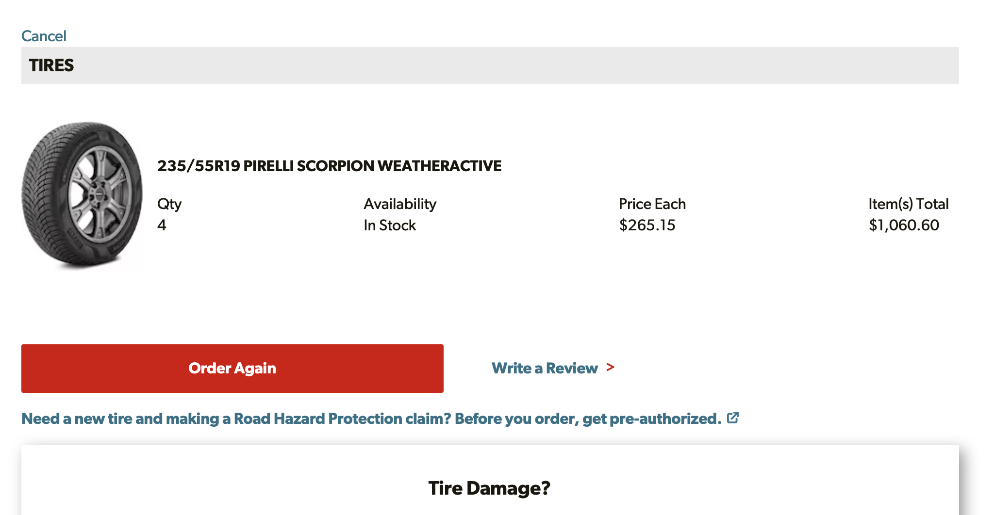994x515 pixels.
Task: Select the $1,060.60 total amount
Action: (x=904, y=225)
